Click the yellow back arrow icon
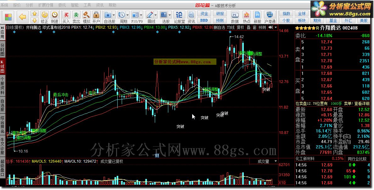 pyautogui.click(x=22, y=17)
